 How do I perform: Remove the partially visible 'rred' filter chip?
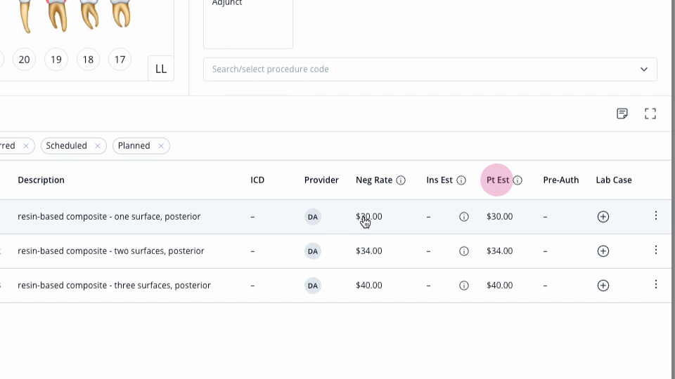[x=26, y=146]
